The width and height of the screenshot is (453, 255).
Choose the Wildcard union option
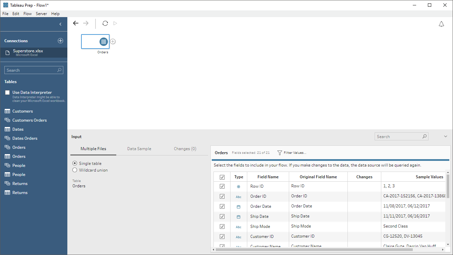point(75,170)
